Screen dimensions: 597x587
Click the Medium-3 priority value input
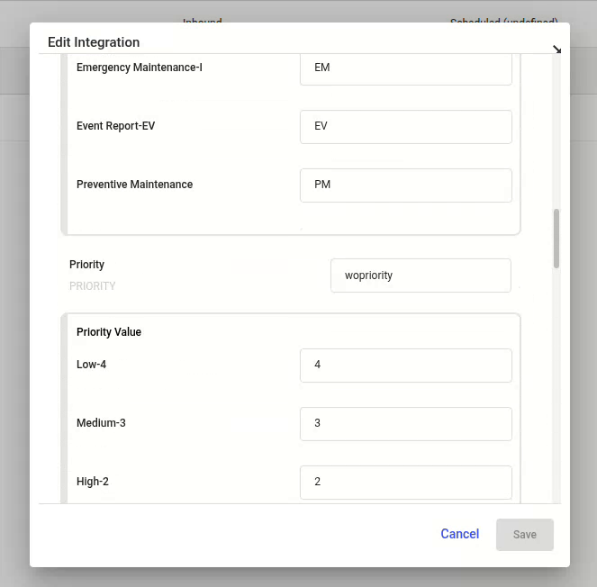click(x=406, y=424)
